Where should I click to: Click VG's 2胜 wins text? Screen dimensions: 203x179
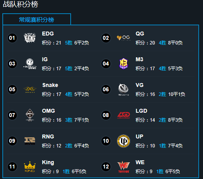point(162,94)
